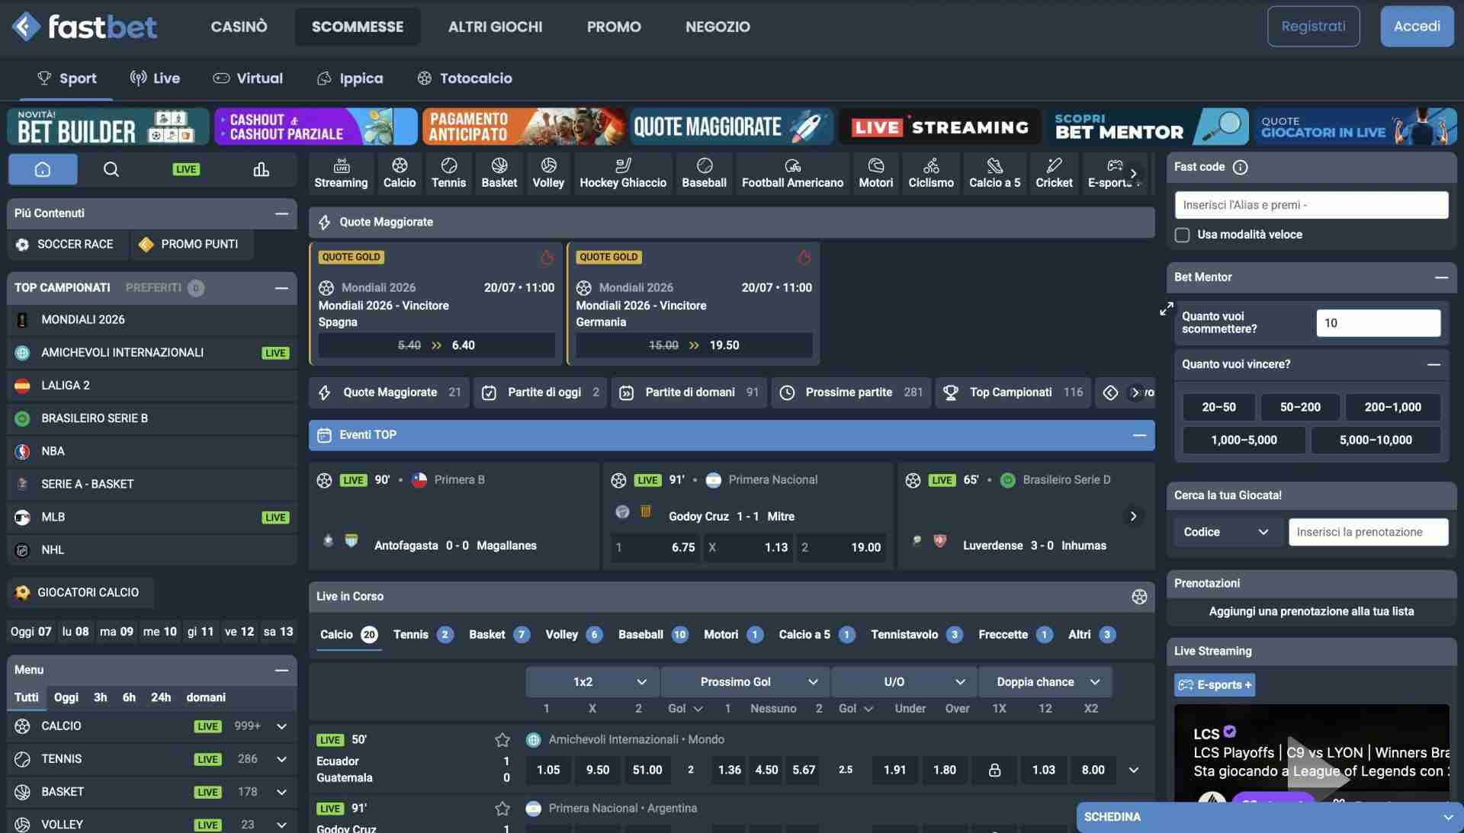Viewport: 1464px width, 833px height.
Task: Switch to the Virtual tab
Action: pyautogui.click(x=248, y=78)
